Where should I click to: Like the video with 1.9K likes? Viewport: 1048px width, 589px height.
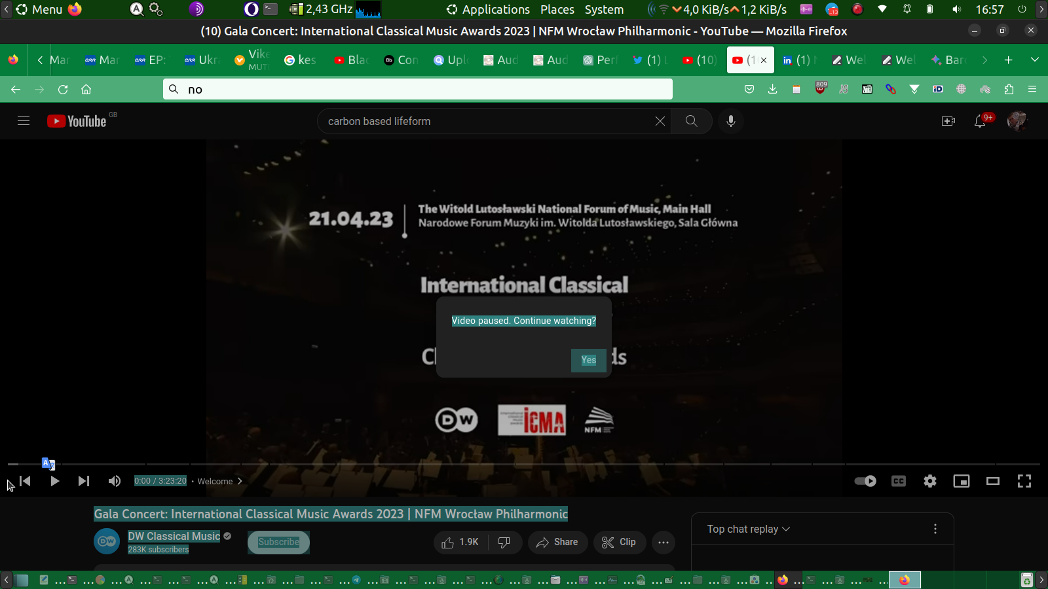[460, 542]
